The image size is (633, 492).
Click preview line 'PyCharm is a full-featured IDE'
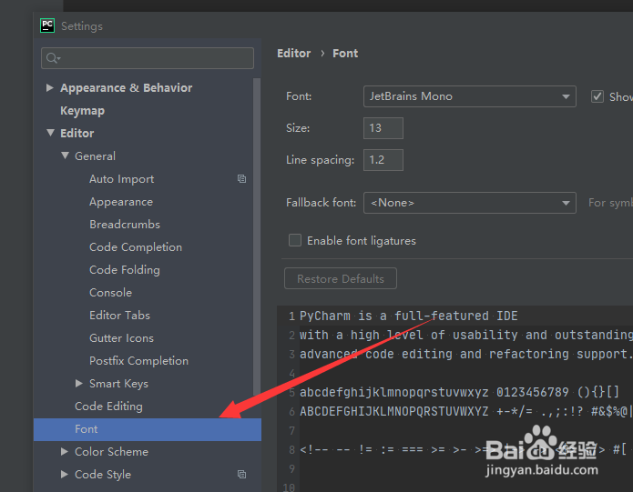tap(409, 316)
